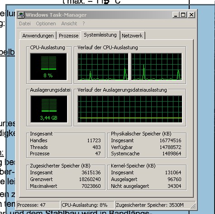Click the Auslagerungsdateiauslastung history graph

(x=130, y=109)
